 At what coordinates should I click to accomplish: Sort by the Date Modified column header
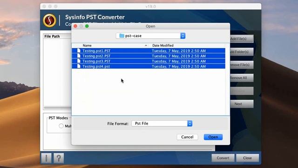tap(163, 46)
